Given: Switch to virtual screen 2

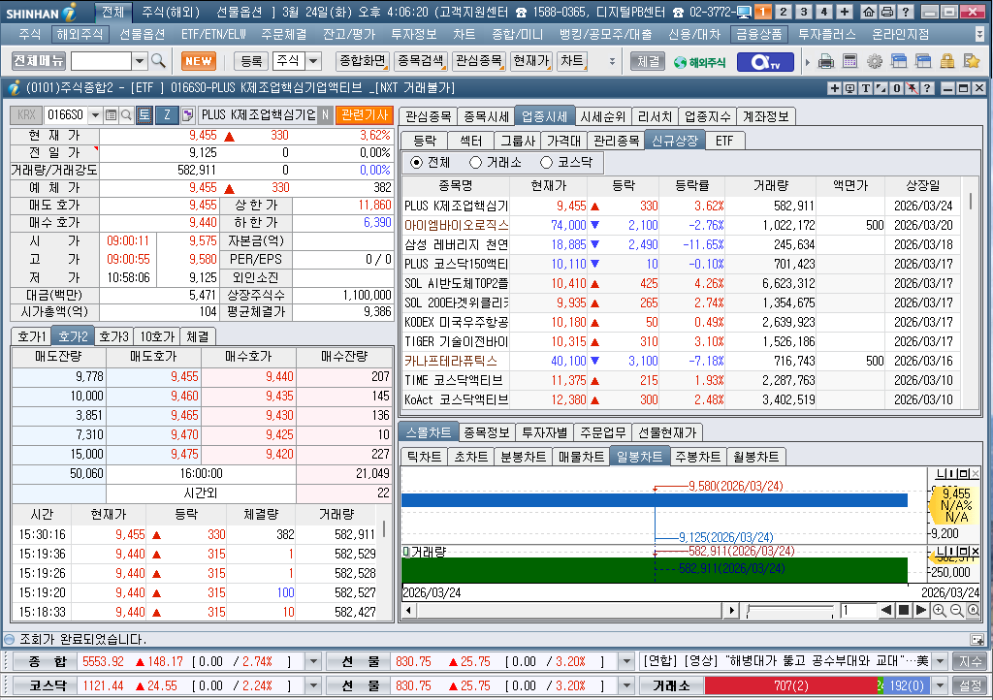Looking at the screenshot, I should (x=784, y=12).
